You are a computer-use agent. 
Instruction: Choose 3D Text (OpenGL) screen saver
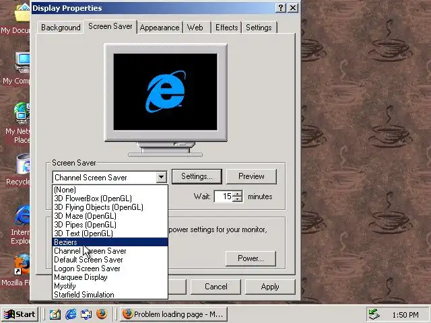[110, 234]
